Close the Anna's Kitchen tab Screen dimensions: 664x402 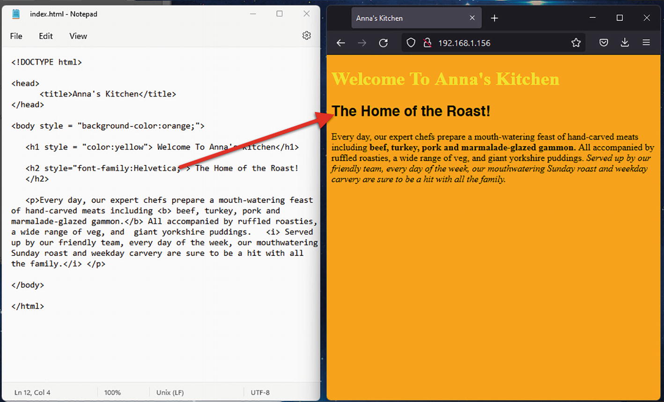pos(472,18)
